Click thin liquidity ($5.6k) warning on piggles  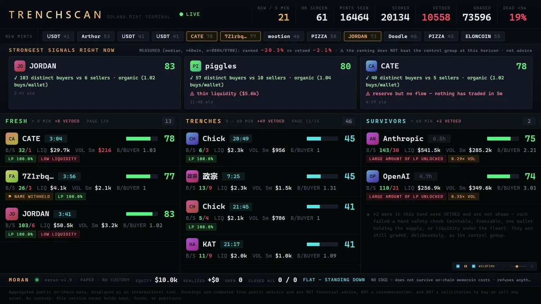click(224, 94)
